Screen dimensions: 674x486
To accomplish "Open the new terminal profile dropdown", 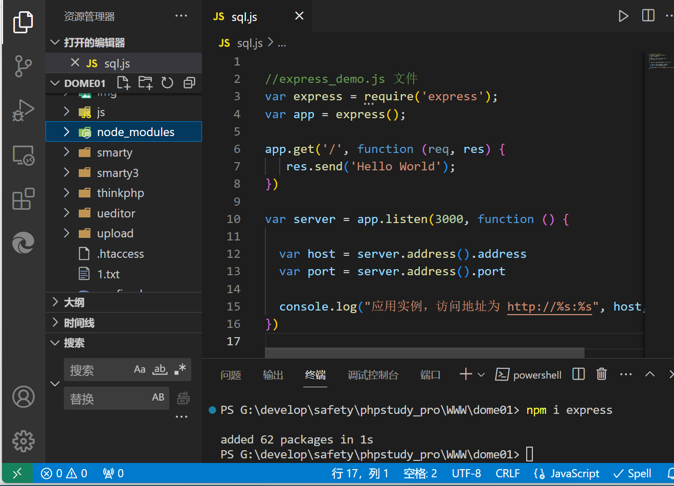I will coord(481,375).
